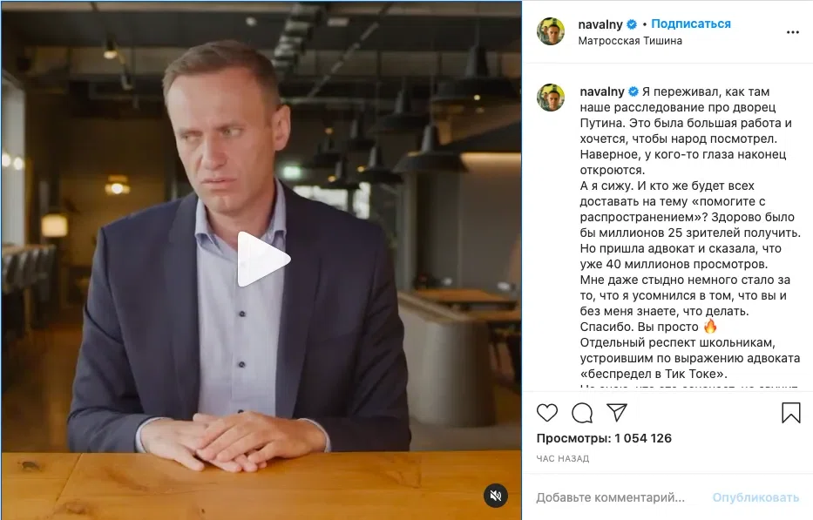Click the verified badge in the caption
This screenshot has width=813, height=520.
[633, 91]
